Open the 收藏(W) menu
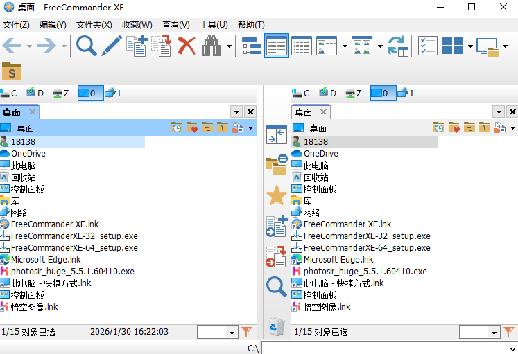The width and height of the screenshot is (518, 354). [137, 25]
